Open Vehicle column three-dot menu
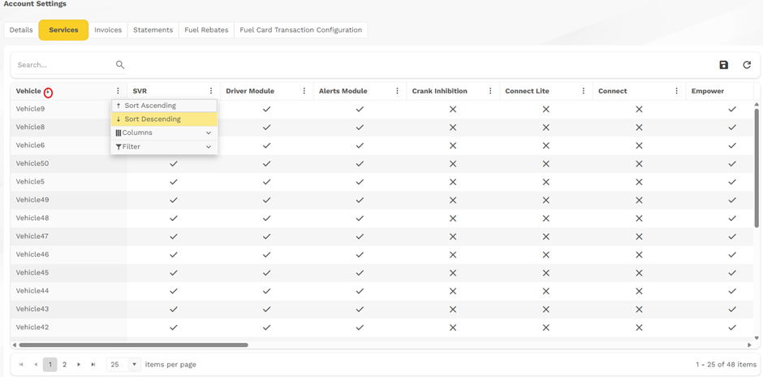 pos(118,91)
